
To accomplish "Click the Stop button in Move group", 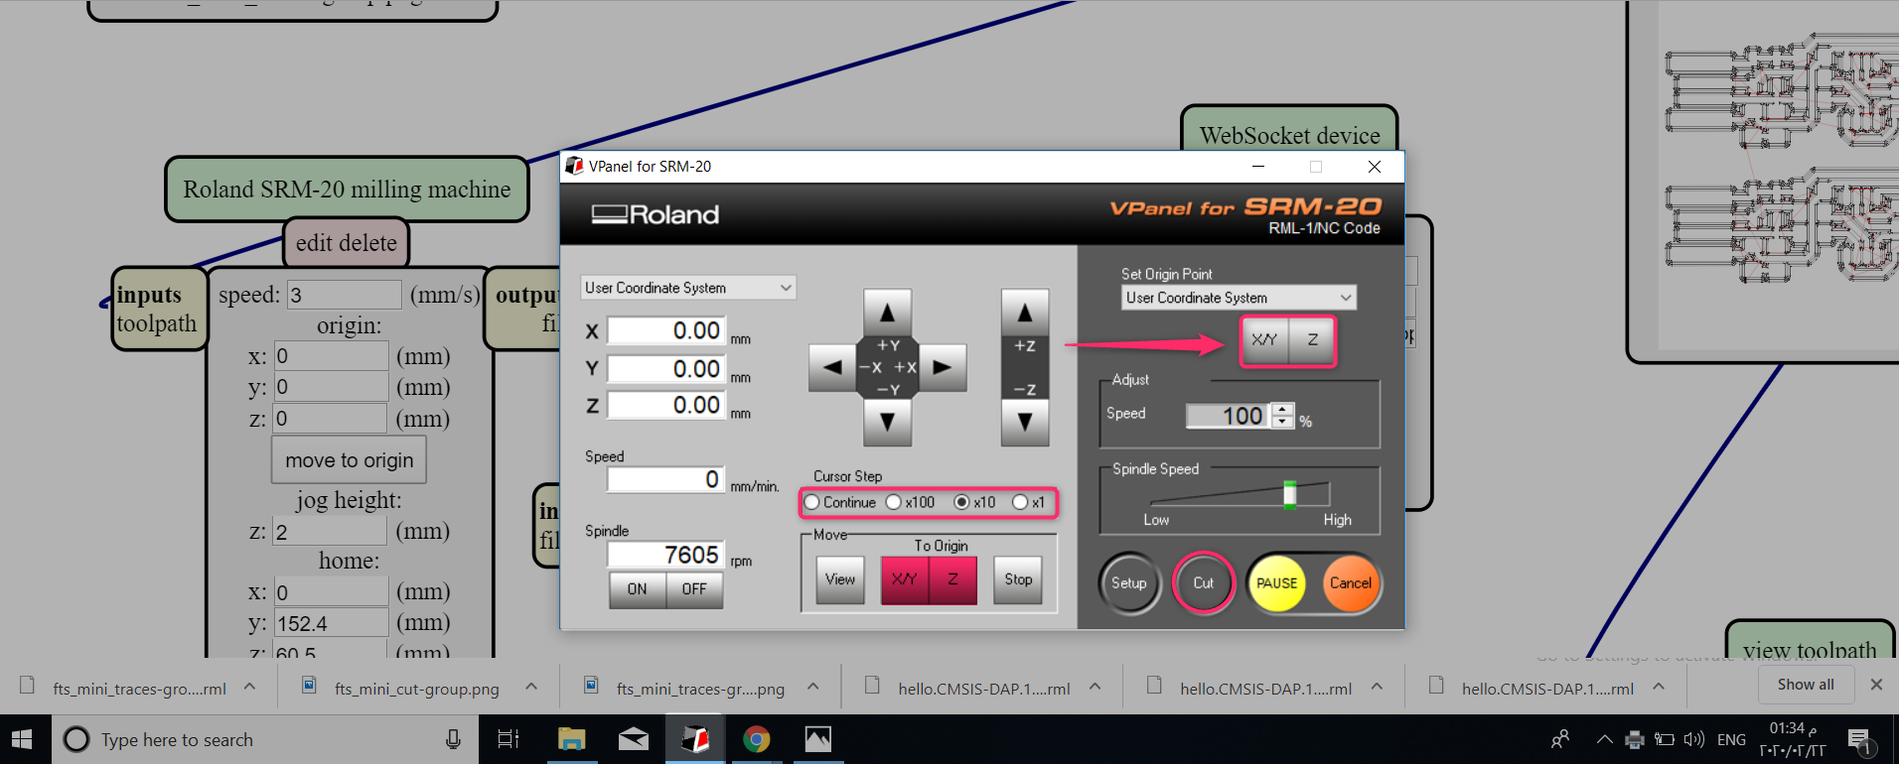I will tap(1018, 579).
